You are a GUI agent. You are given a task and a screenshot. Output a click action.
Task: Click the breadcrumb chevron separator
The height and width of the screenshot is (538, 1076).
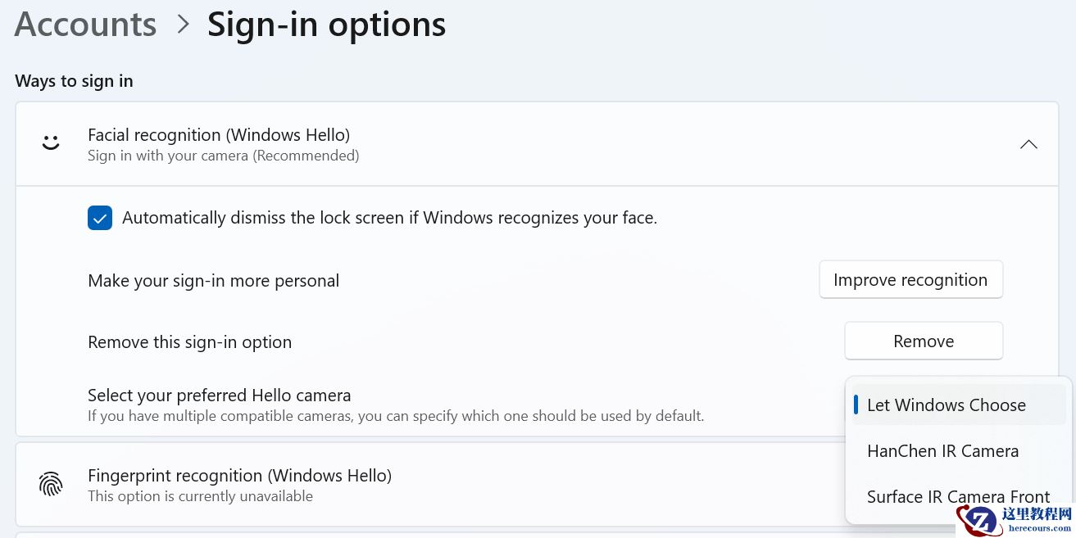click(182, 23)
